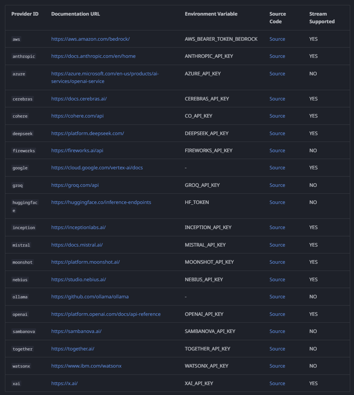
Task: Click the Source link for groq provider
Action: point(277,185)
